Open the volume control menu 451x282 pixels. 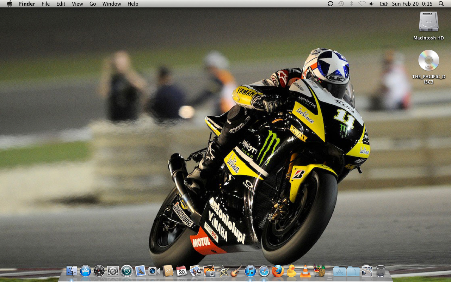coord(372,4)
